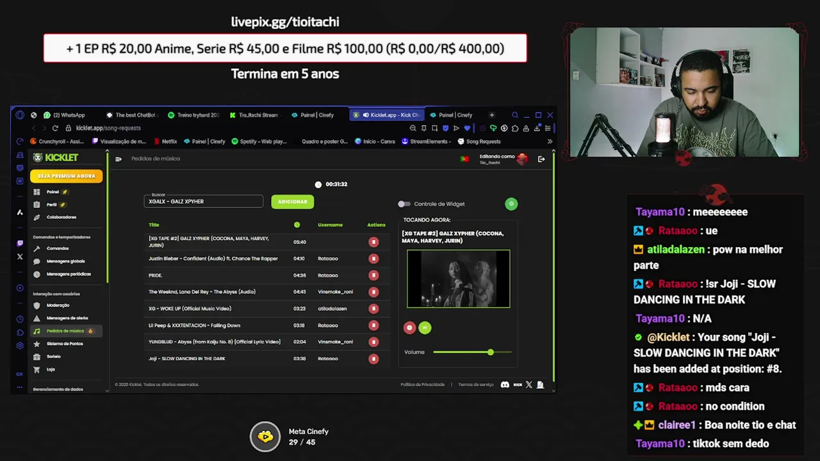Click the now playing video thumbnail
The width and height of the screenshot is (820, 461).
[459, 279]
